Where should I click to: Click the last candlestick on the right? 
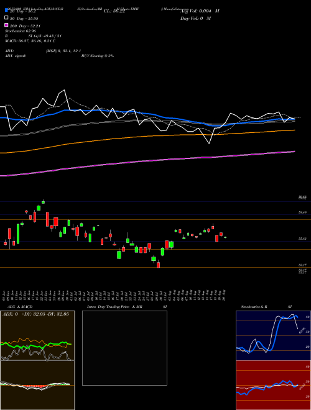[x=225, y=237]
